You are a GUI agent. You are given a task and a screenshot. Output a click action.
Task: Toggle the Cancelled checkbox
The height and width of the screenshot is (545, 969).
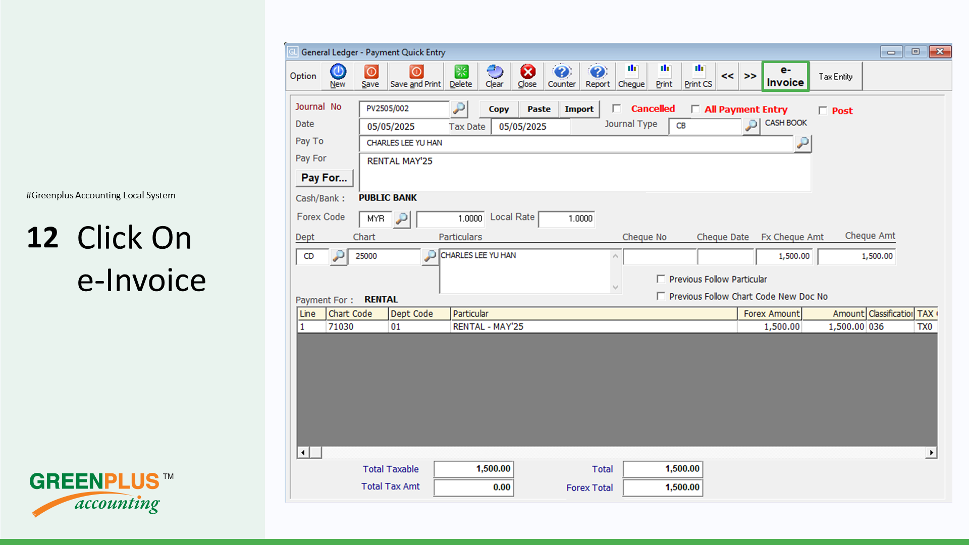(617, 108)
